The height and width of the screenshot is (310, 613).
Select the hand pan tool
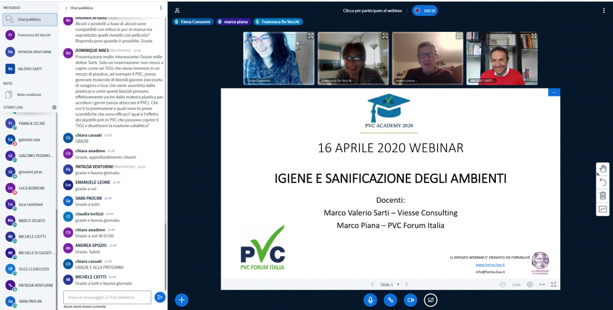pos(603,169)
